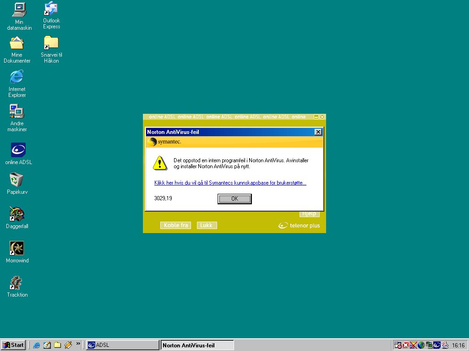This screenshot has width=469, height=351.
Task: Click the Show Desktop Quick Launch icon
Action: point(47,346)
